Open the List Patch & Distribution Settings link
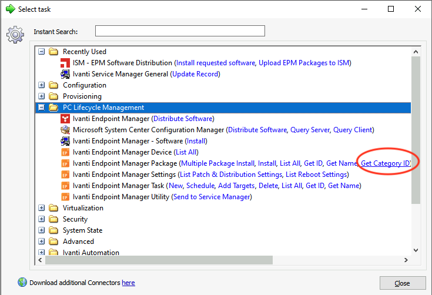This screenshot has width=432, height=295. (231, 175)
